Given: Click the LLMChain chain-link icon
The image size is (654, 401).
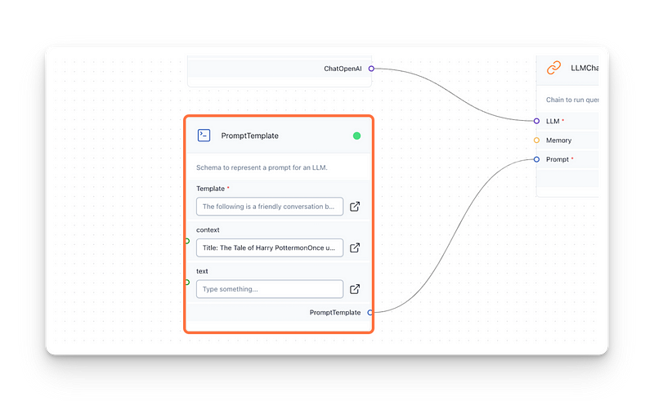Looking at the screenshot, I should [553, 69].
